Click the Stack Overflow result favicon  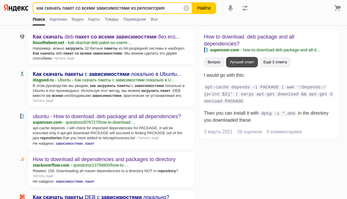[22, 159]
